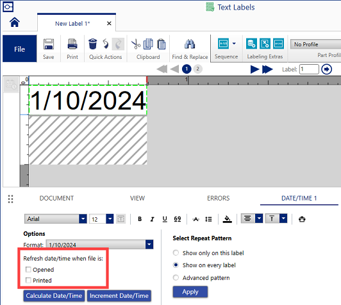
Task: Click the go-to-label circular arrow button
Action: coord(326,69)
